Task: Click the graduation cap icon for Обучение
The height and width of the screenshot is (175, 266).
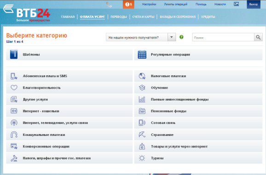Action: pos(142,88)
